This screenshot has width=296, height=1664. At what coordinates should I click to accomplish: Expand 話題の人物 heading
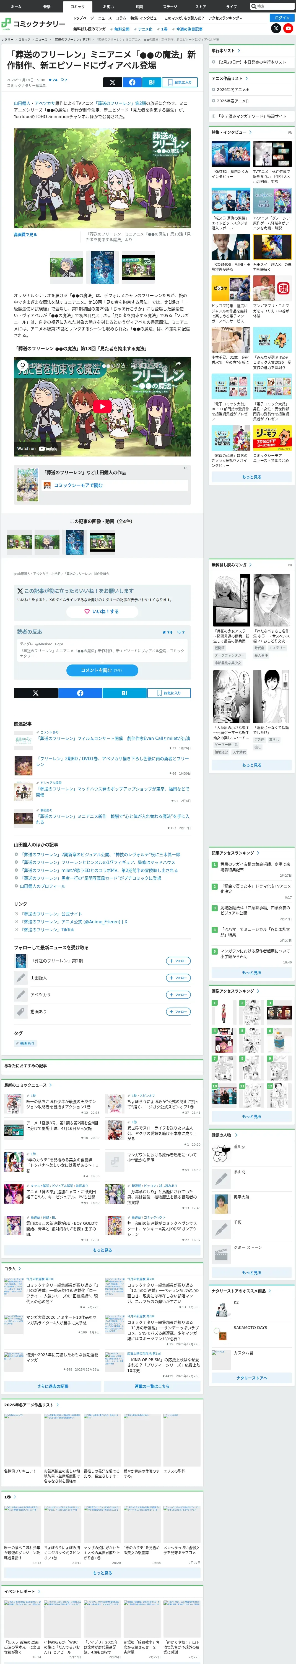(224, 1135)
